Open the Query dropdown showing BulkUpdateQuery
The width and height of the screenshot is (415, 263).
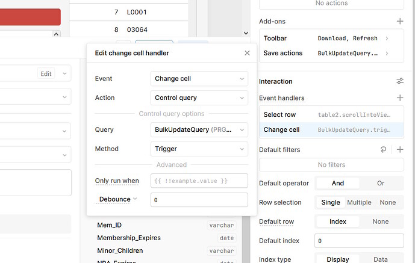(x=199, y=129)
